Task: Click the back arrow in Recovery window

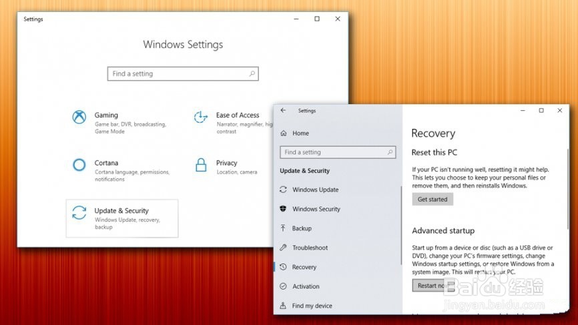Action: point(283,110)
